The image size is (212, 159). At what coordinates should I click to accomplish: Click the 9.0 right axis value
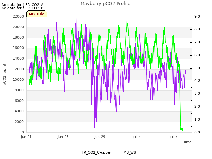click(197, 16)
